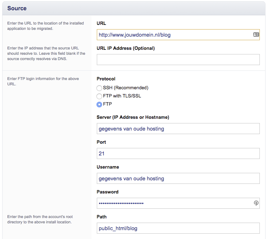Select the SSH (Recommended) protocol

tap(99, 88)
